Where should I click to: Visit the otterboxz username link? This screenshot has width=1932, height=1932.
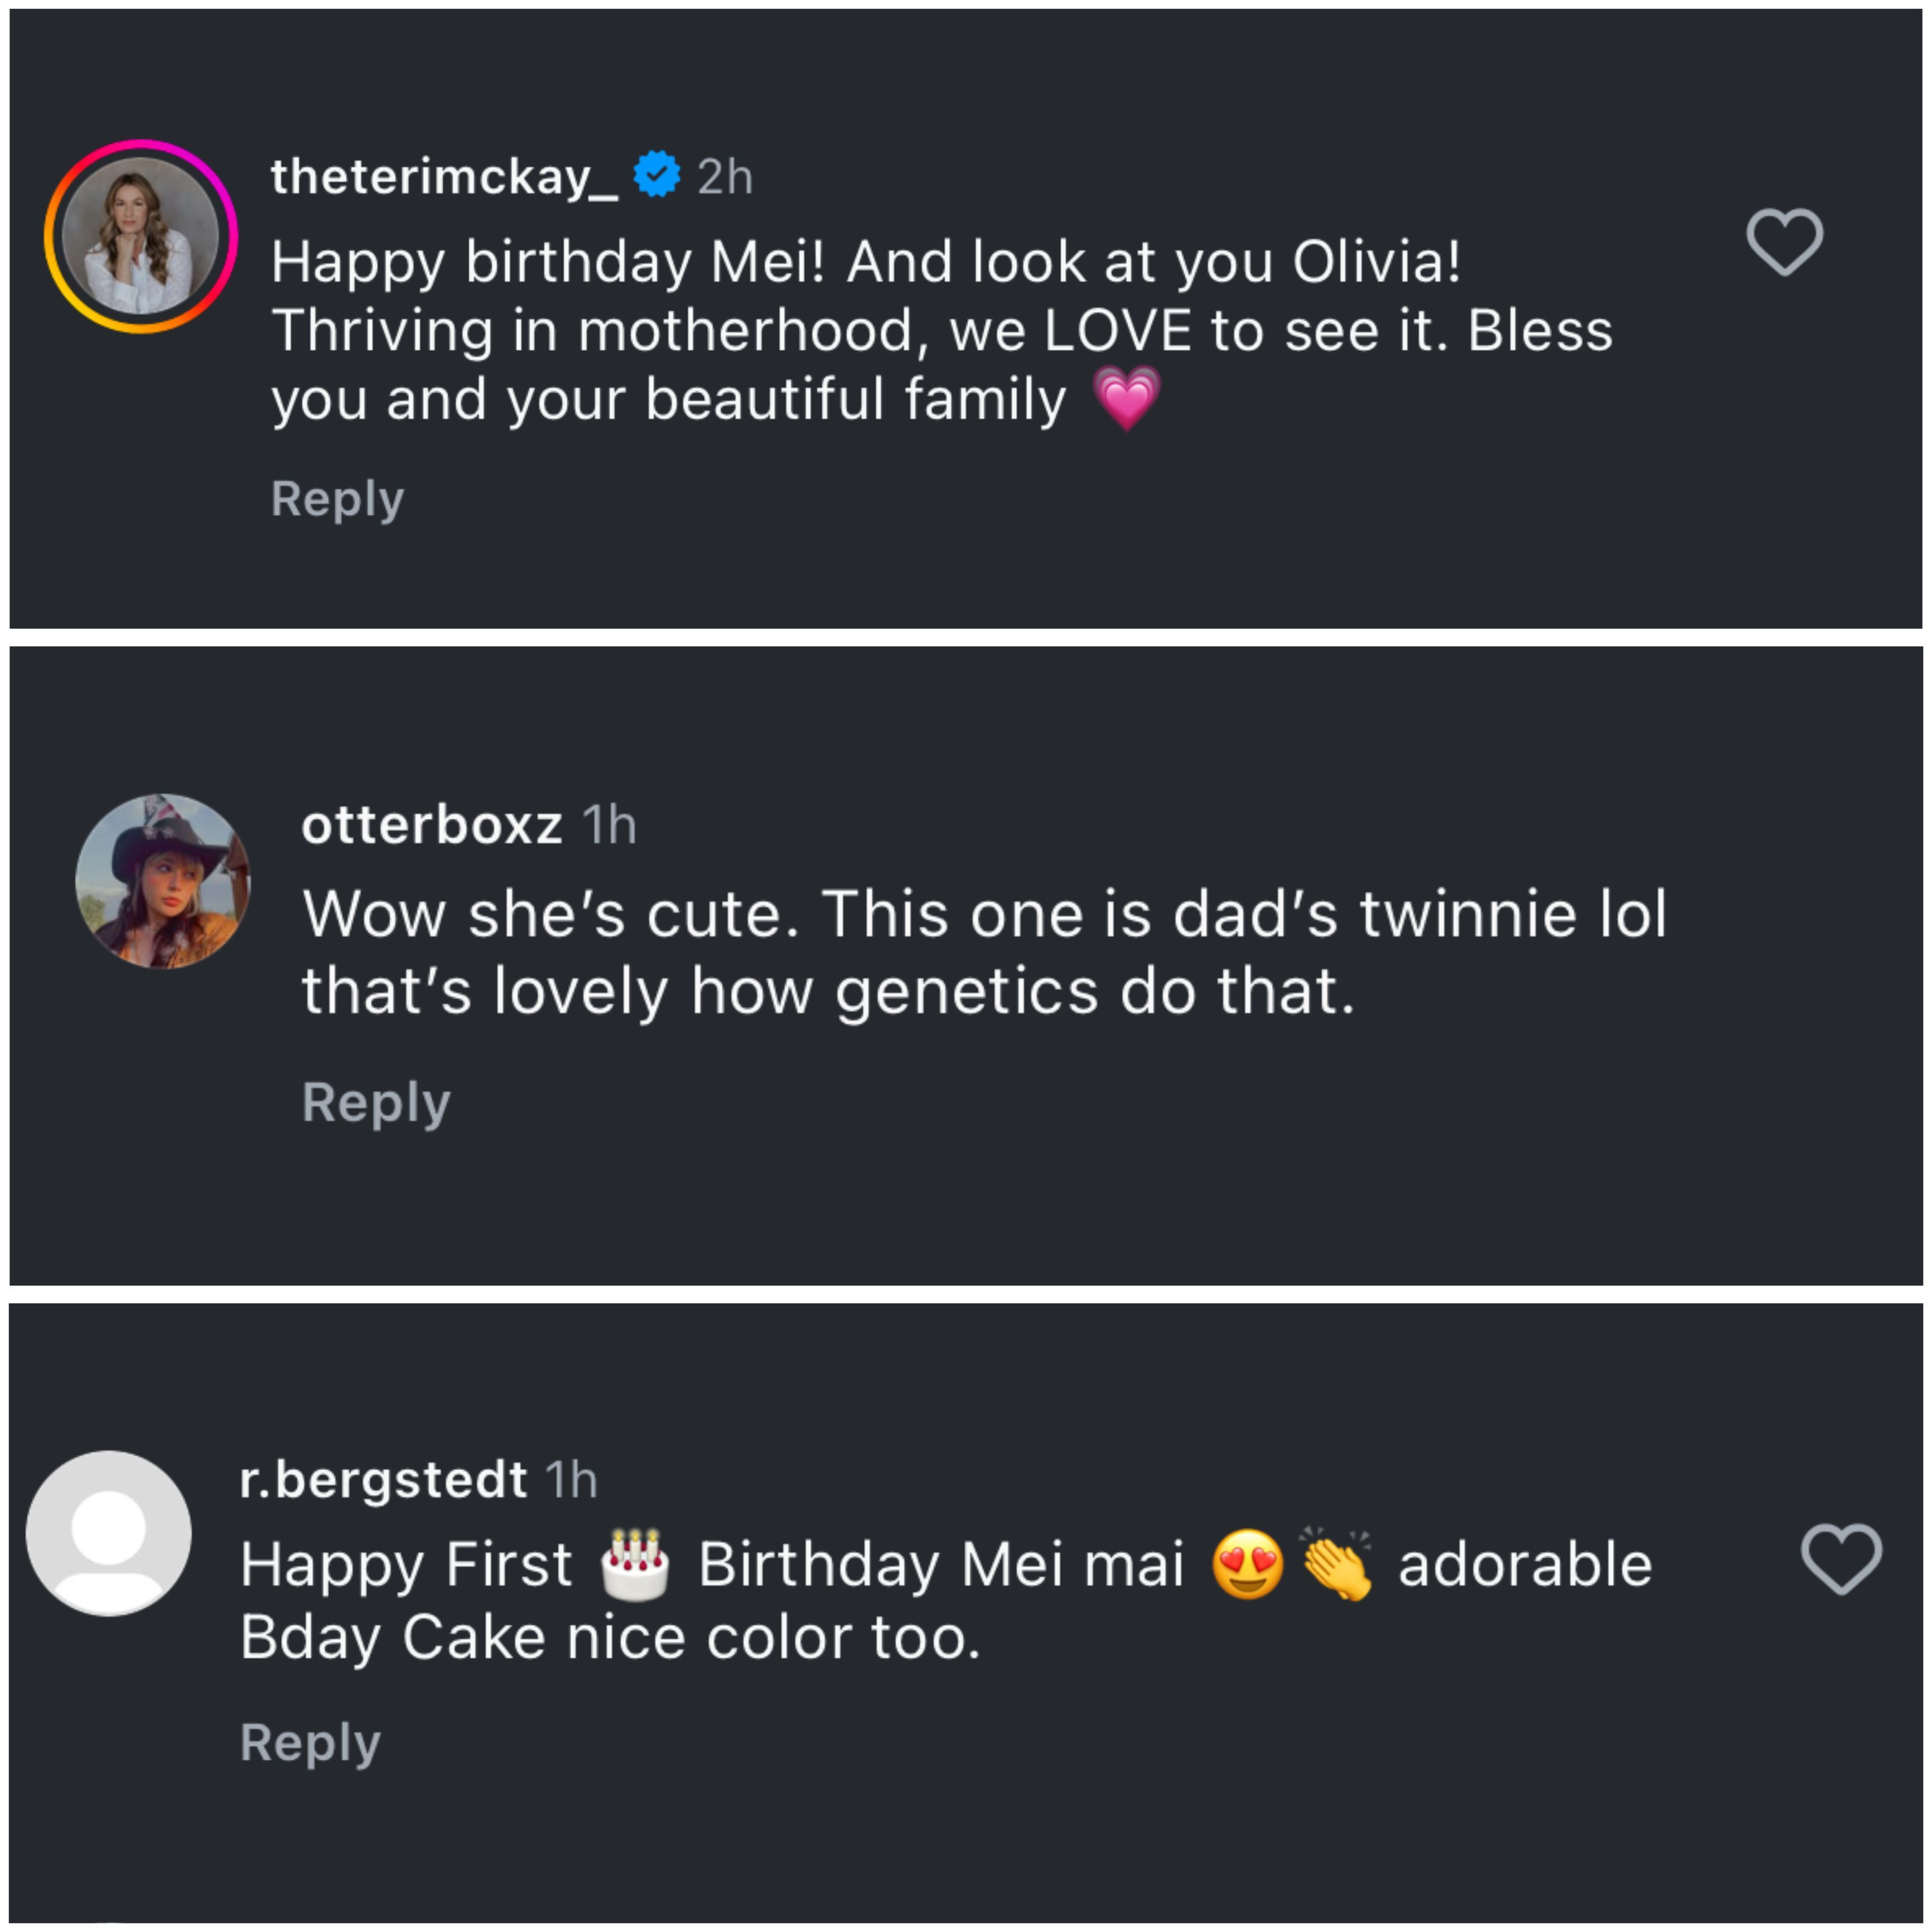point(432,825)
